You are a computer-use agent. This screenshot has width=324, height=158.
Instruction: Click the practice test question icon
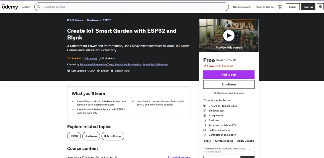click(205, 111)
